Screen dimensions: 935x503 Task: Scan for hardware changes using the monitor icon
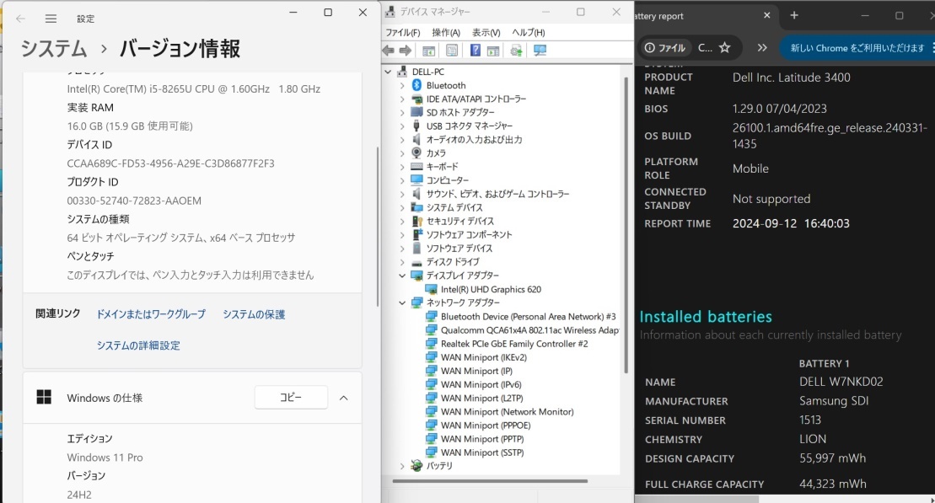(540, 51)
